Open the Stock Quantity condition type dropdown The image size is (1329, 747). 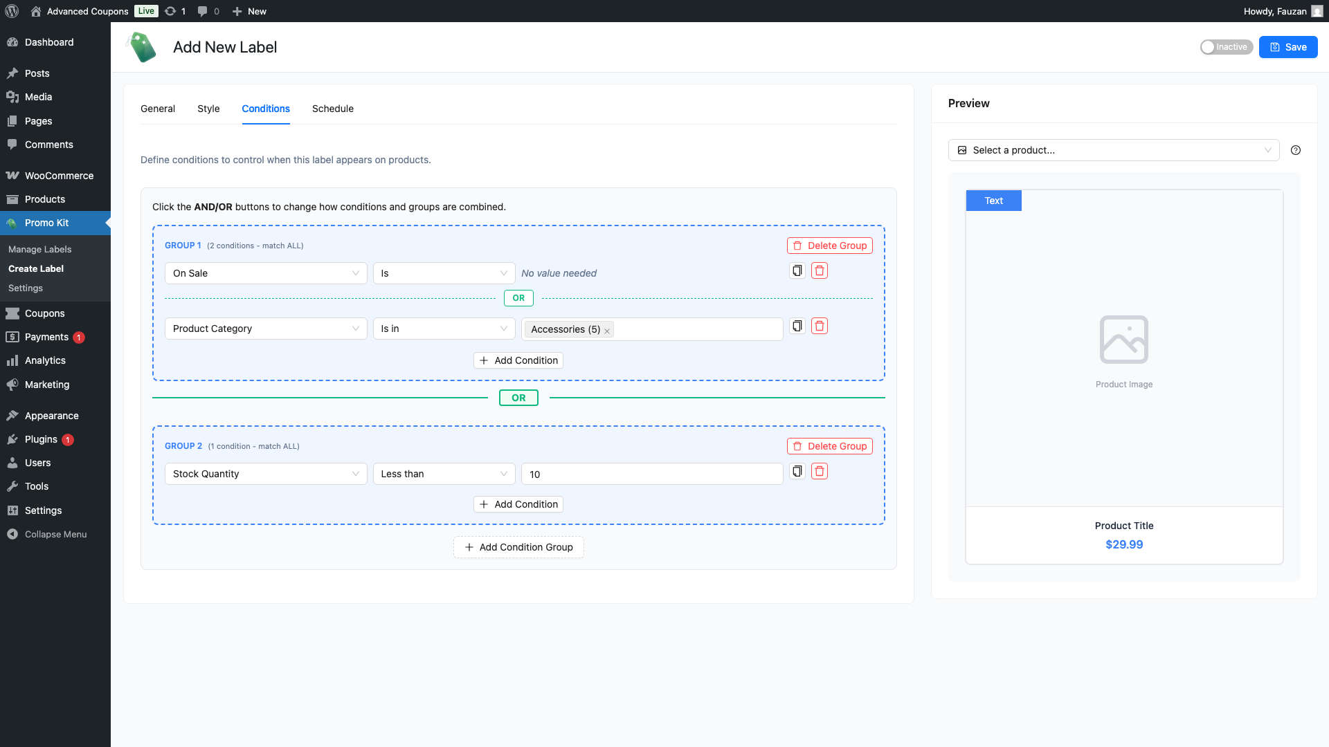(266, 474)
